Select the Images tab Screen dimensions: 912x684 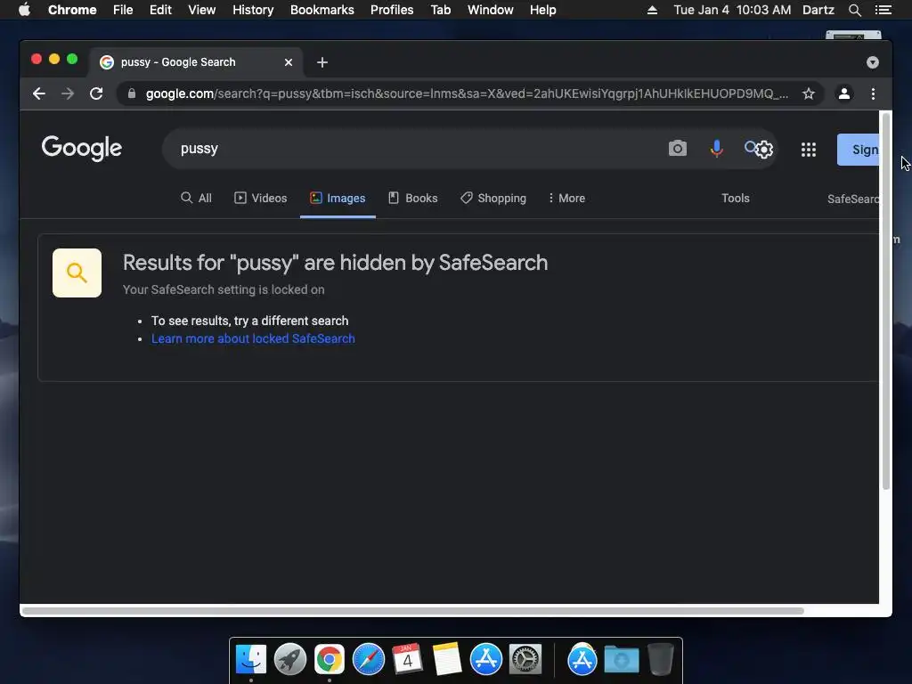(338, 199)
